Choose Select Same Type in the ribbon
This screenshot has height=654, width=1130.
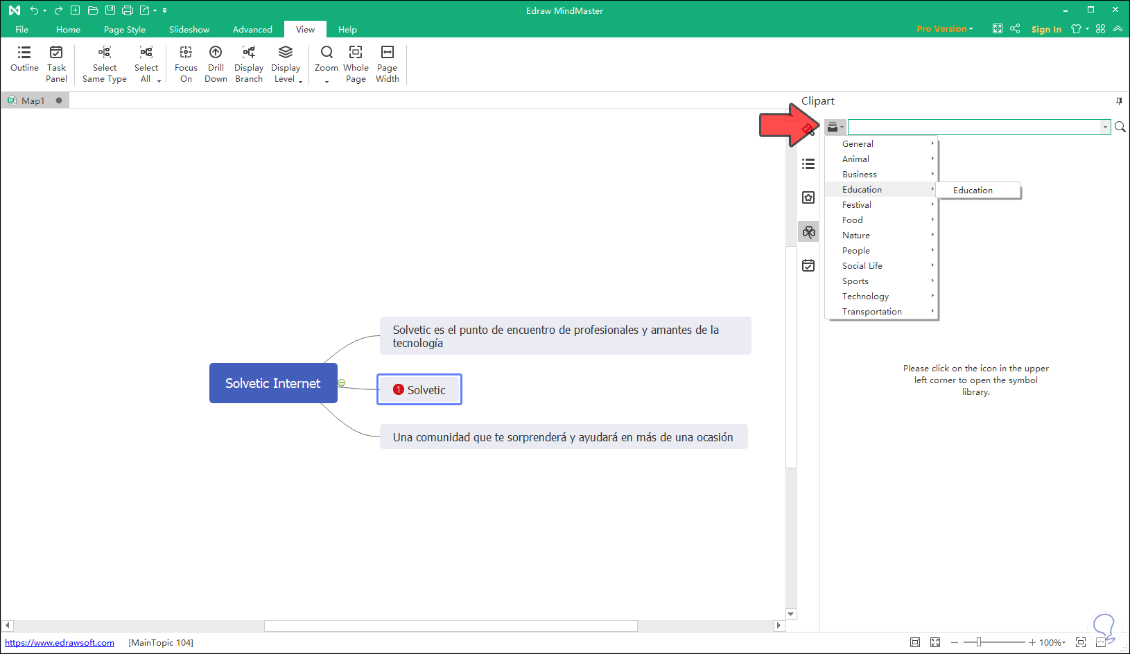click(x=105, y=64)
